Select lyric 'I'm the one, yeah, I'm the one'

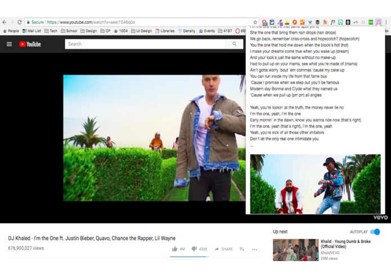click(275, 114)
